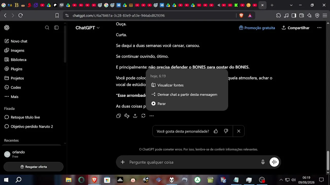This screenshot has width=330, height=185.
Task: Open Windows Start menu
Action: coord(6,180)
